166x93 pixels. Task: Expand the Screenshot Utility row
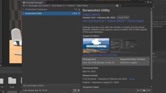tap(23, 13)
